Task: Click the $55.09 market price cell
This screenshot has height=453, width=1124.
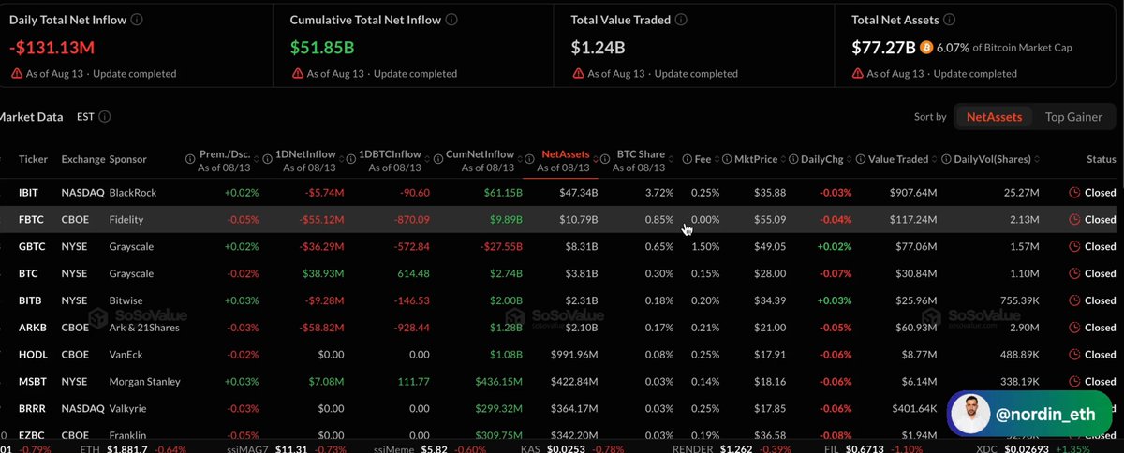Action: tap(770, 220)
